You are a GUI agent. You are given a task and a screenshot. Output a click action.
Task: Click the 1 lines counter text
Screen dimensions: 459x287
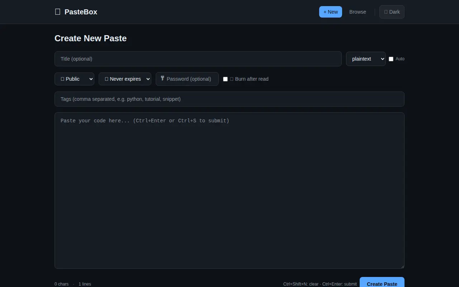(85, 284)
